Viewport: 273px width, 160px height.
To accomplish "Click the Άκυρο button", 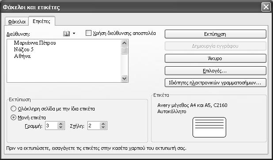I will coord(216,58).
